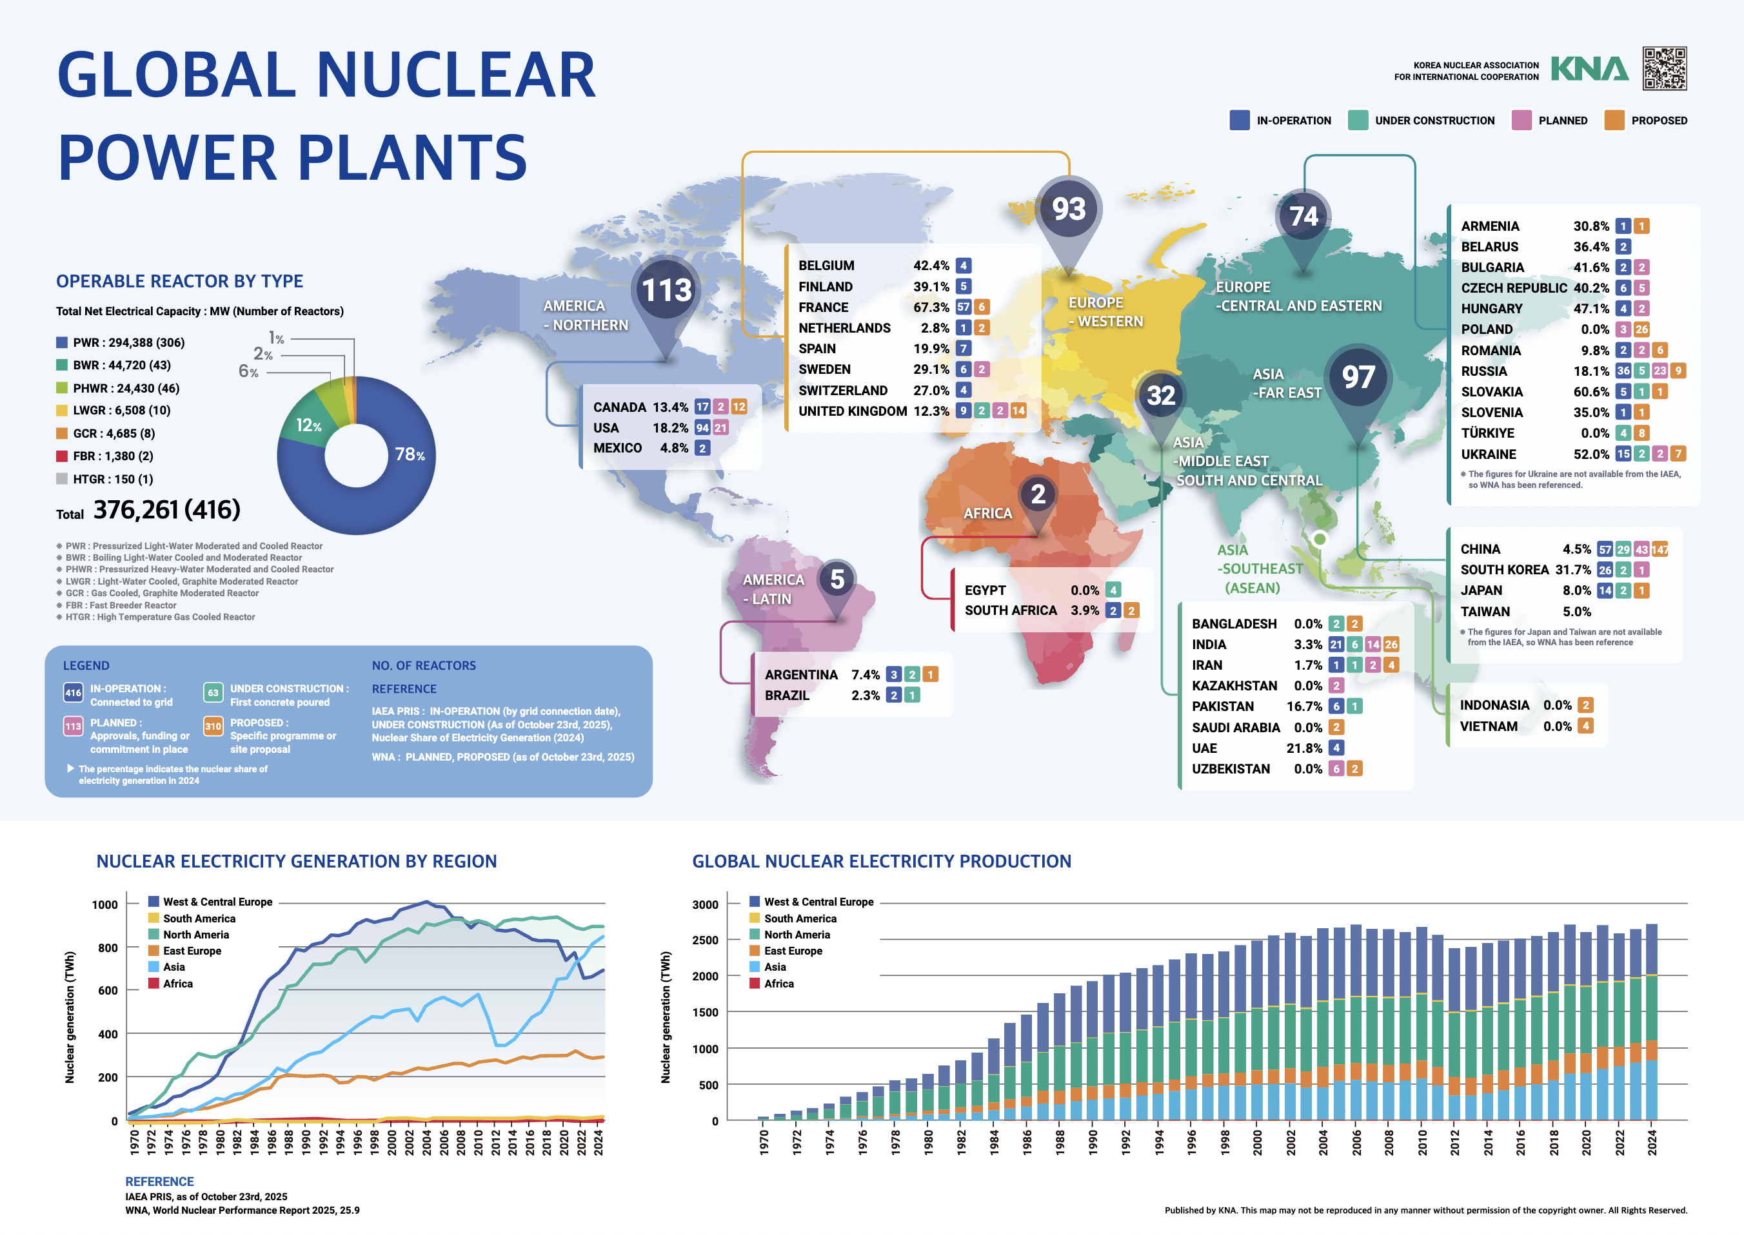This screenshot has width=1744, height=1235.
Task: Click the PWR color square in reactor list
Action: [x=62, y=342]
